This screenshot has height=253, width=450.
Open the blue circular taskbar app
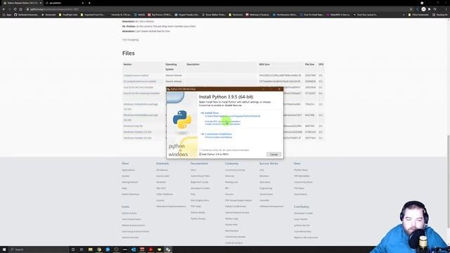click(x=108, y=249)
